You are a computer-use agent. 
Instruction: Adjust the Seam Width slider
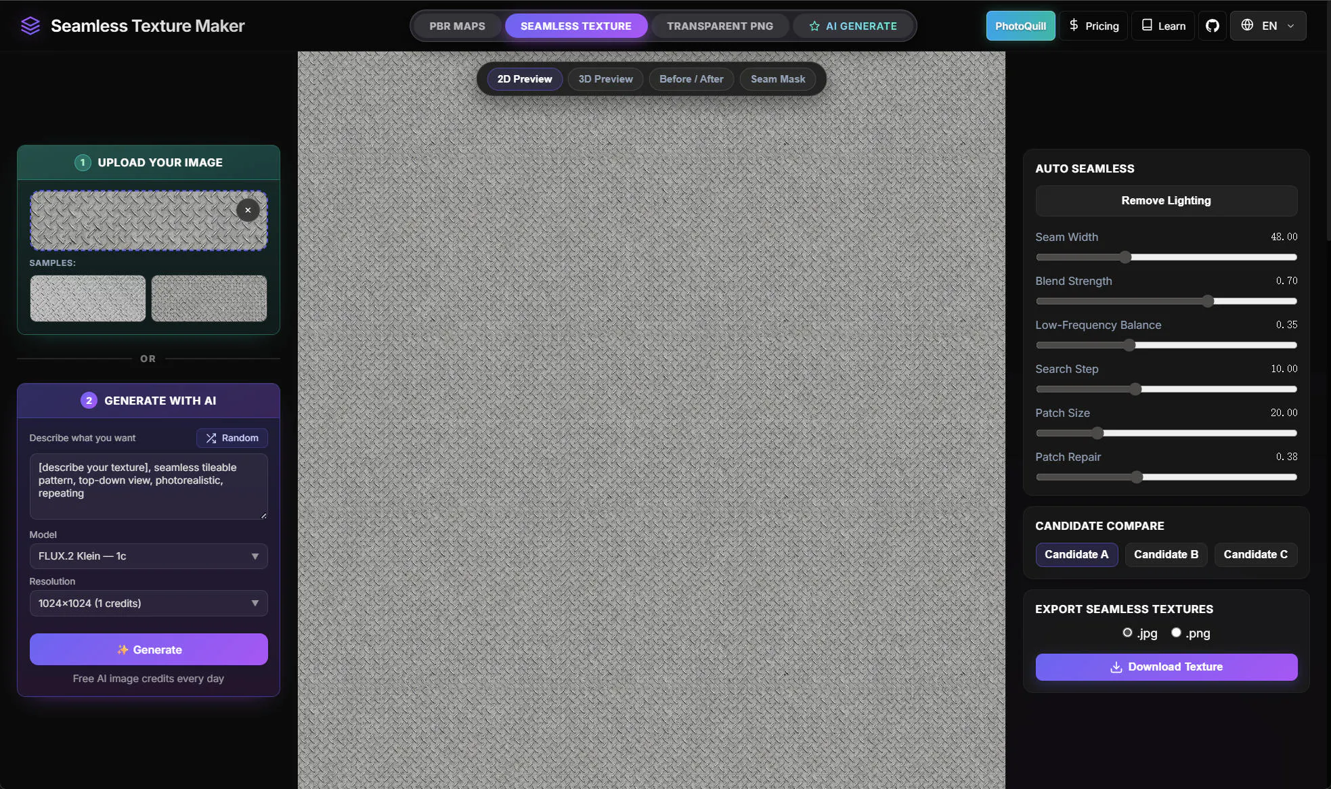point(1166,257)
